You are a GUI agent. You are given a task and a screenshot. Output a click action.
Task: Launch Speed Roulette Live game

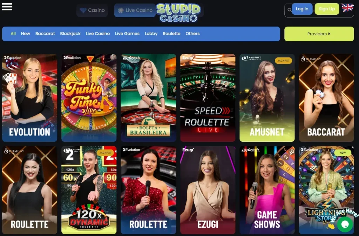click(x=208, y=98)
